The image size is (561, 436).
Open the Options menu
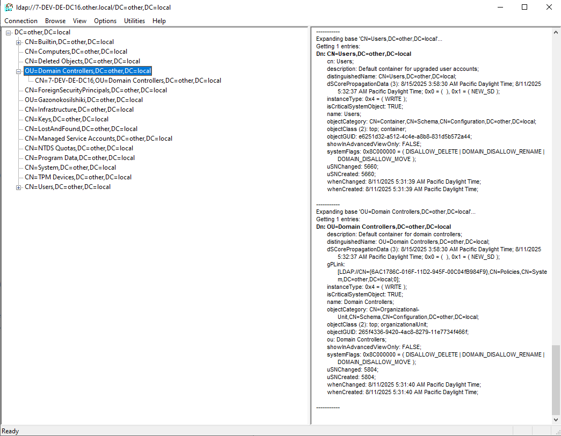click(x=105, y=21)
